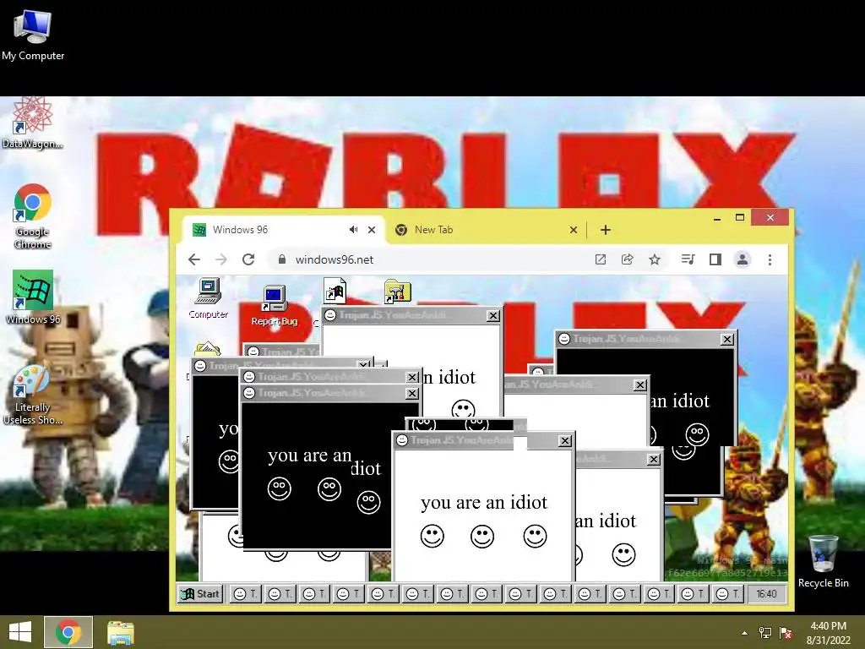Image resolution: width=865 pixels, height=649 pixels.
Task: Launch Google Chrome desktop shortcut
Action: tap(33, 216)
